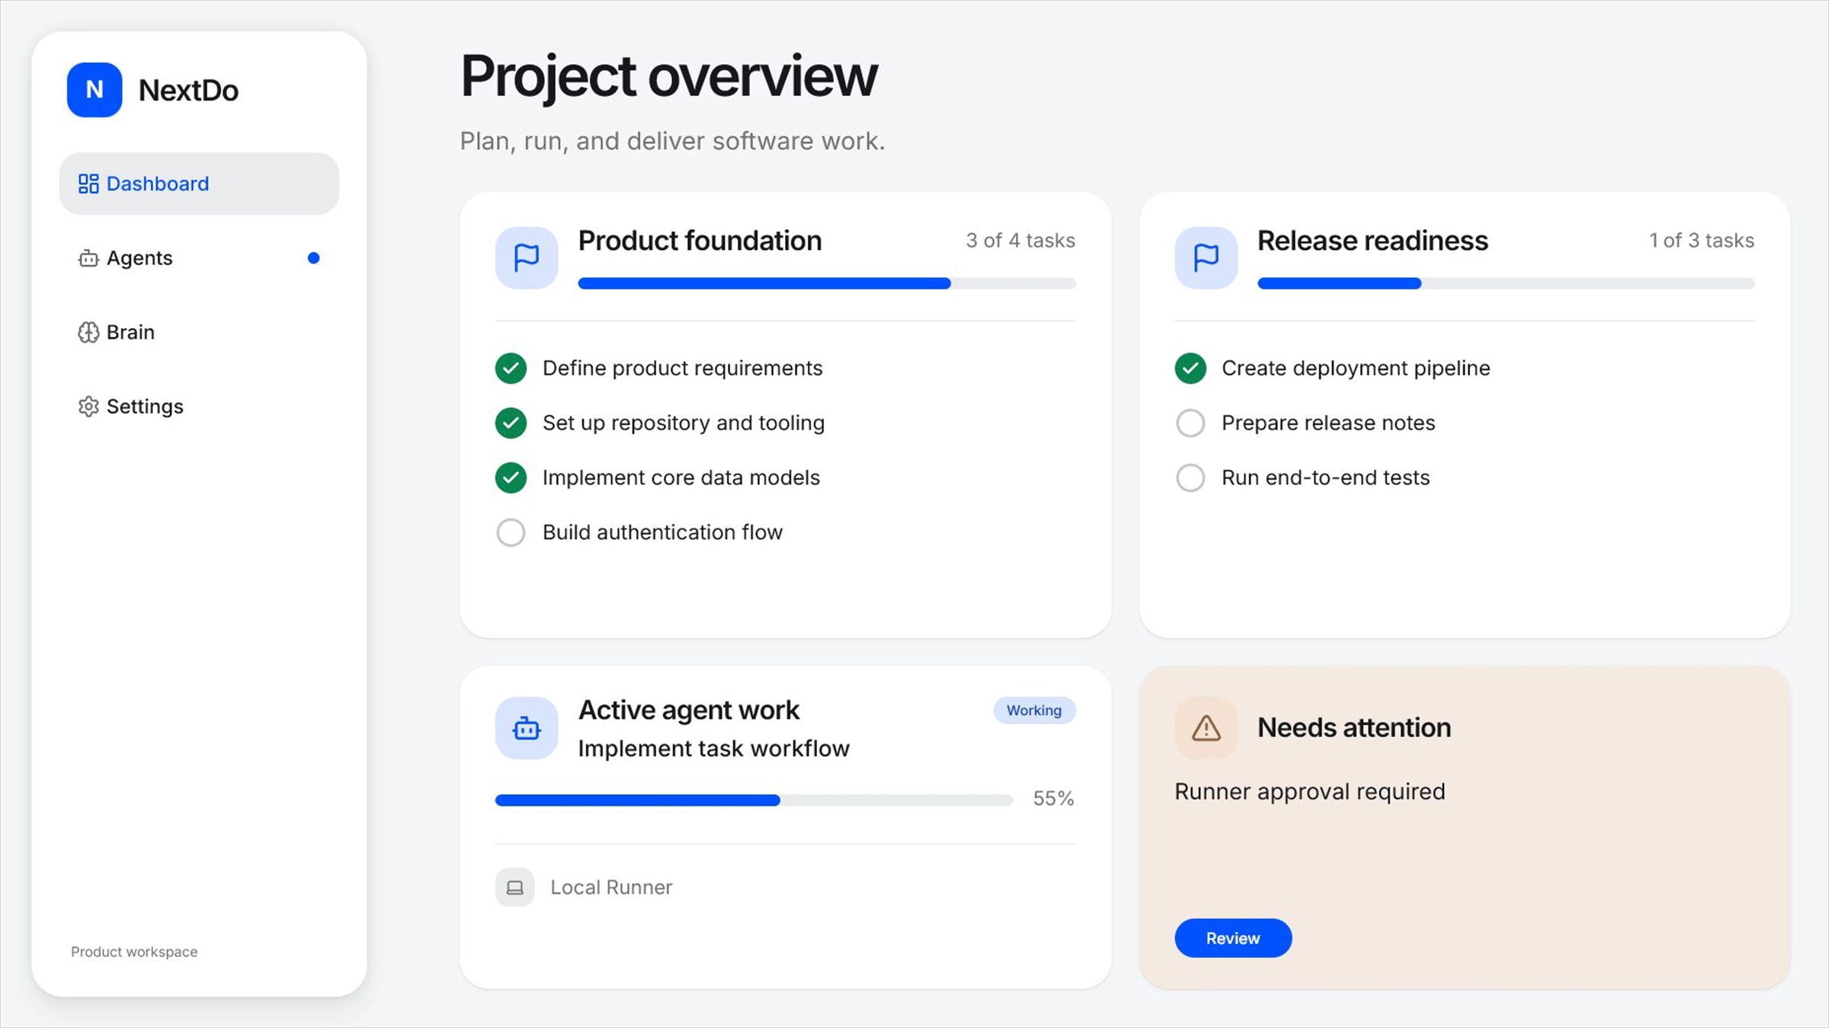
Task: Open the Brain section
Action: [199, 332]
